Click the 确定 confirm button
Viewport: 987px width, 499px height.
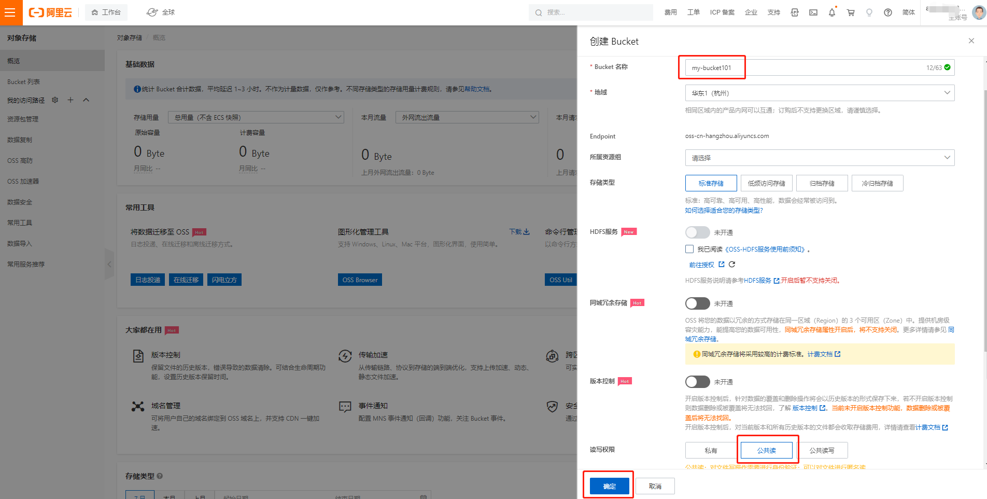point(610,486)
